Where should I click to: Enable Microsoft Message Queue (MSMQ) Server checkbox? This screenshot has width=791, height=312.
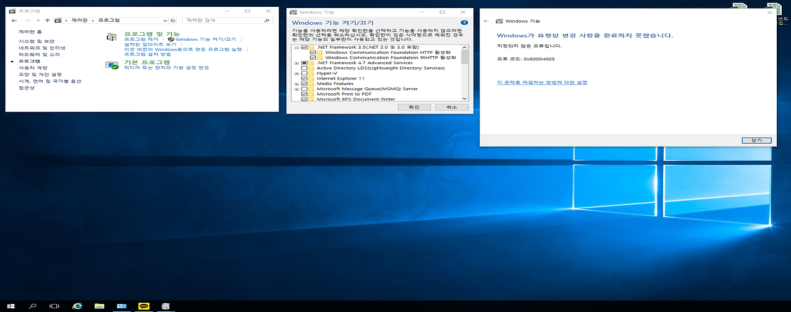304,89
